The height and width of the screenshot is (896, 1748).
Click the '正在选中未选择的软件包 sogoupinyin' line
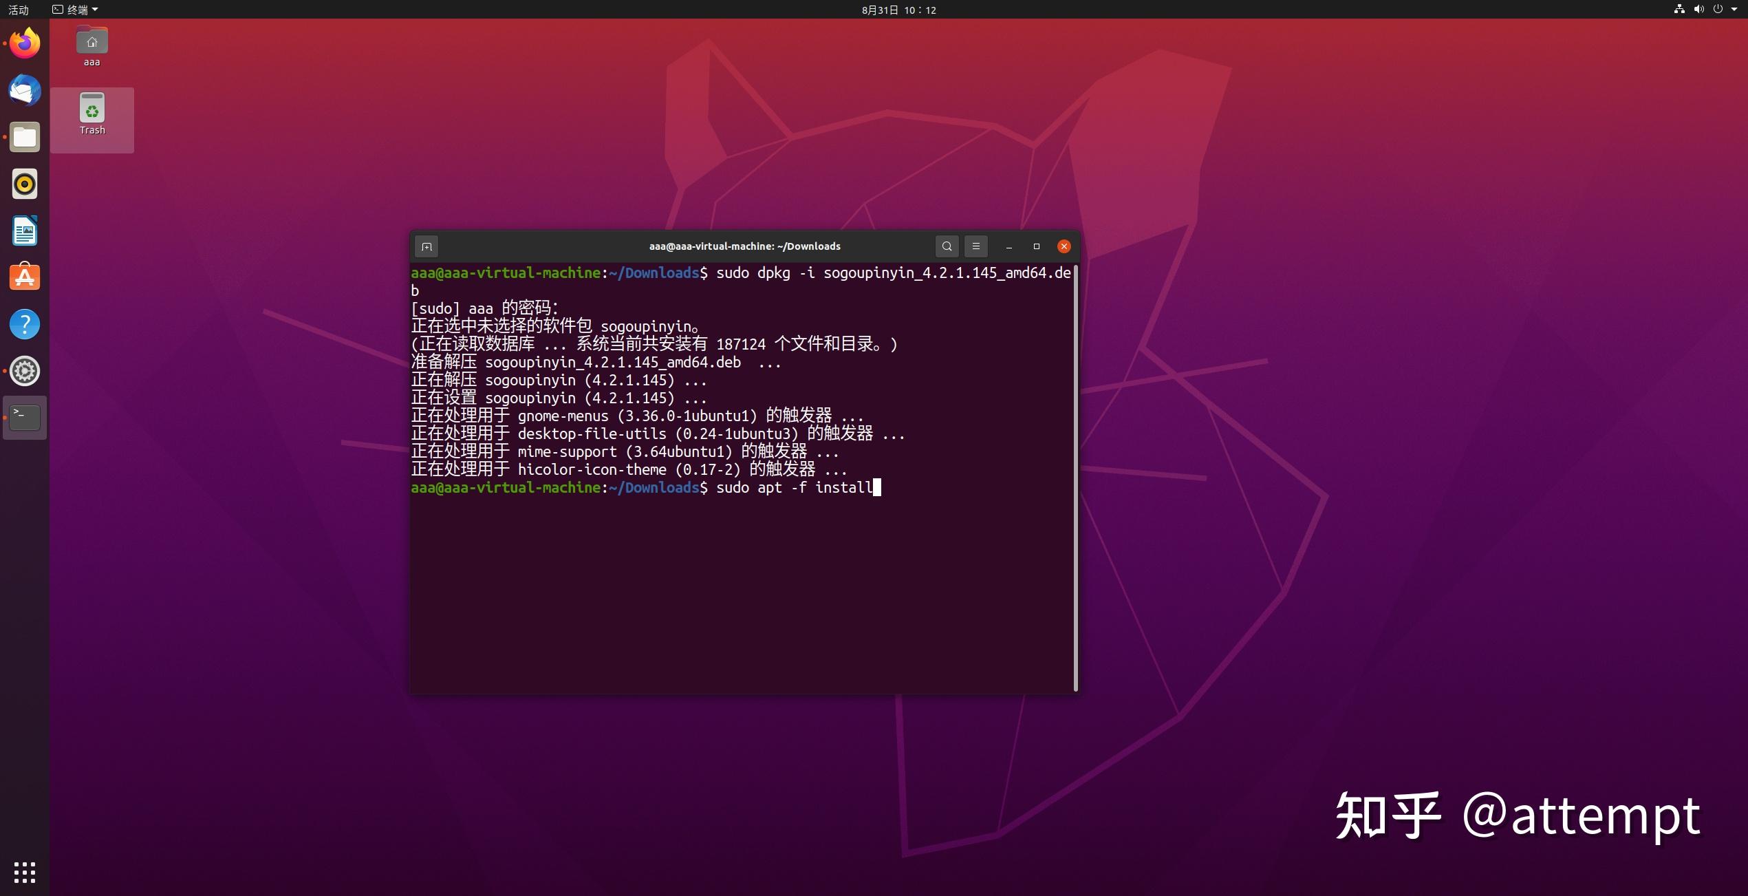tap(556, 326)
